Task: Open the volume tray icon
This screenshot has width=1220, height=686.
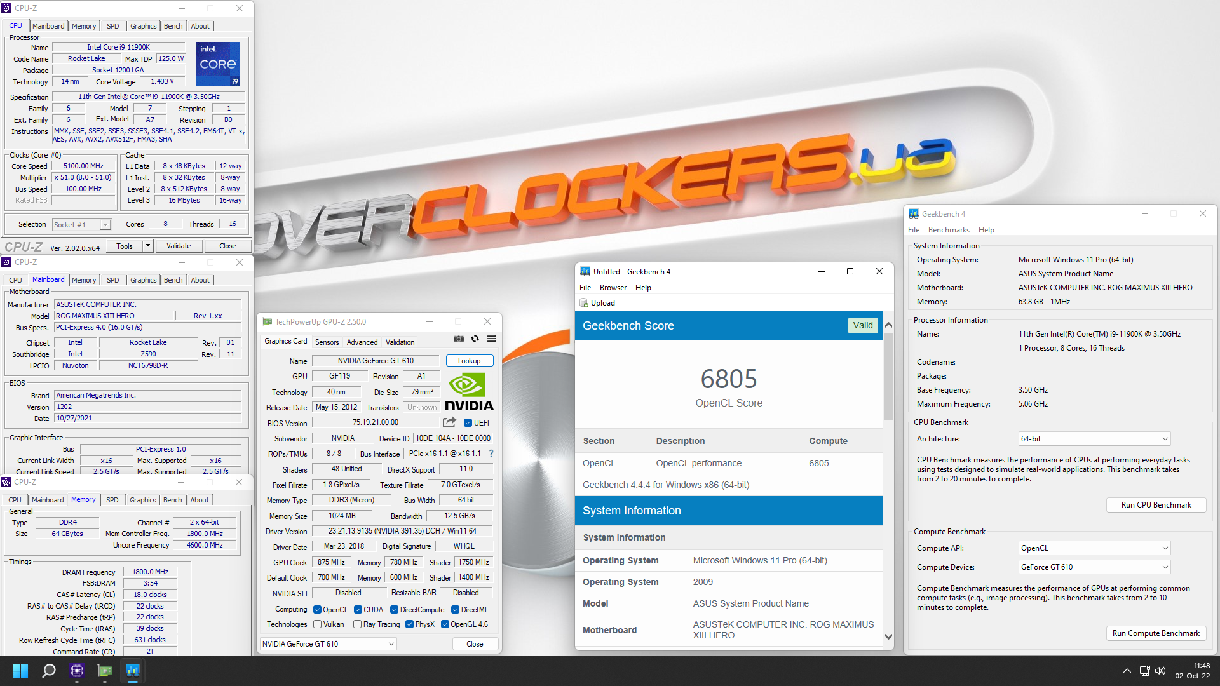Action: pyautogui.click(x=1160, y=671)
